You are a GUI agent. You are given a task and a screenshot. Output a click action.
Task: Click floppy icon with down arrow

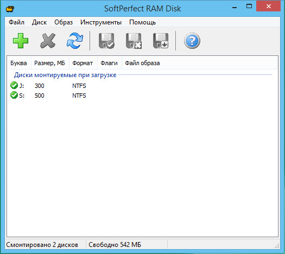(161, 41)
